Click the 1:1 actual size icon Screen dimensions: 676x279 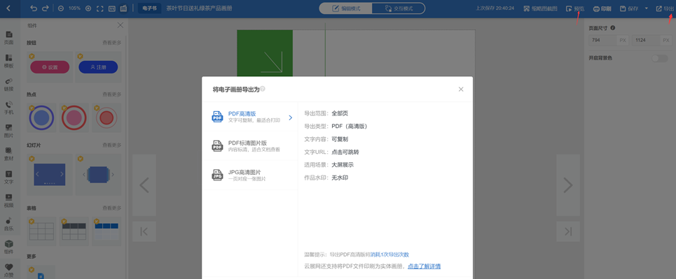[111, 8]
